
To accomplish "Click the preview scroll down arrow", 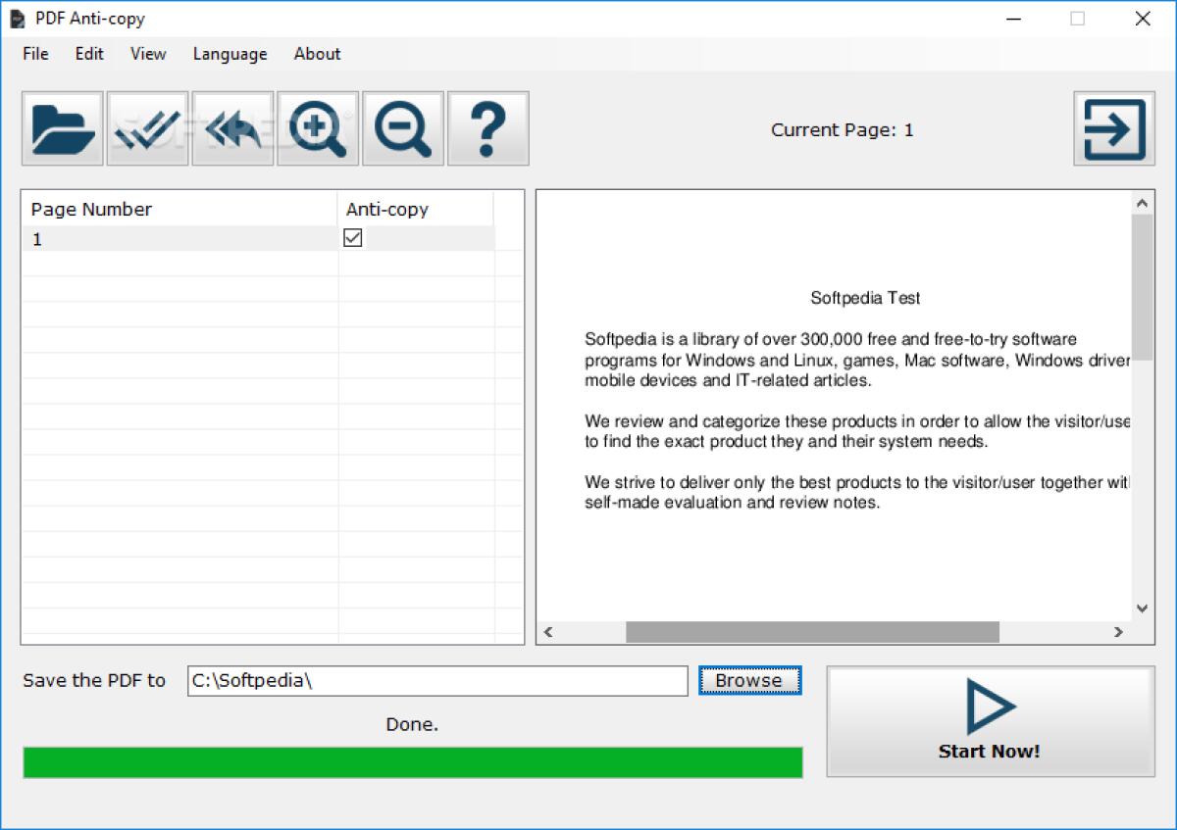I will (1142, 609).
